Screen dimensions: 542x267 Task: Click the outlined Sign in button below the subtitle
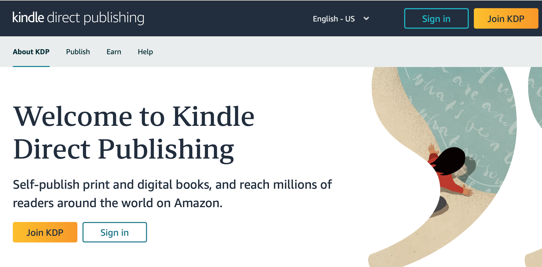click(x=115, y=232)
